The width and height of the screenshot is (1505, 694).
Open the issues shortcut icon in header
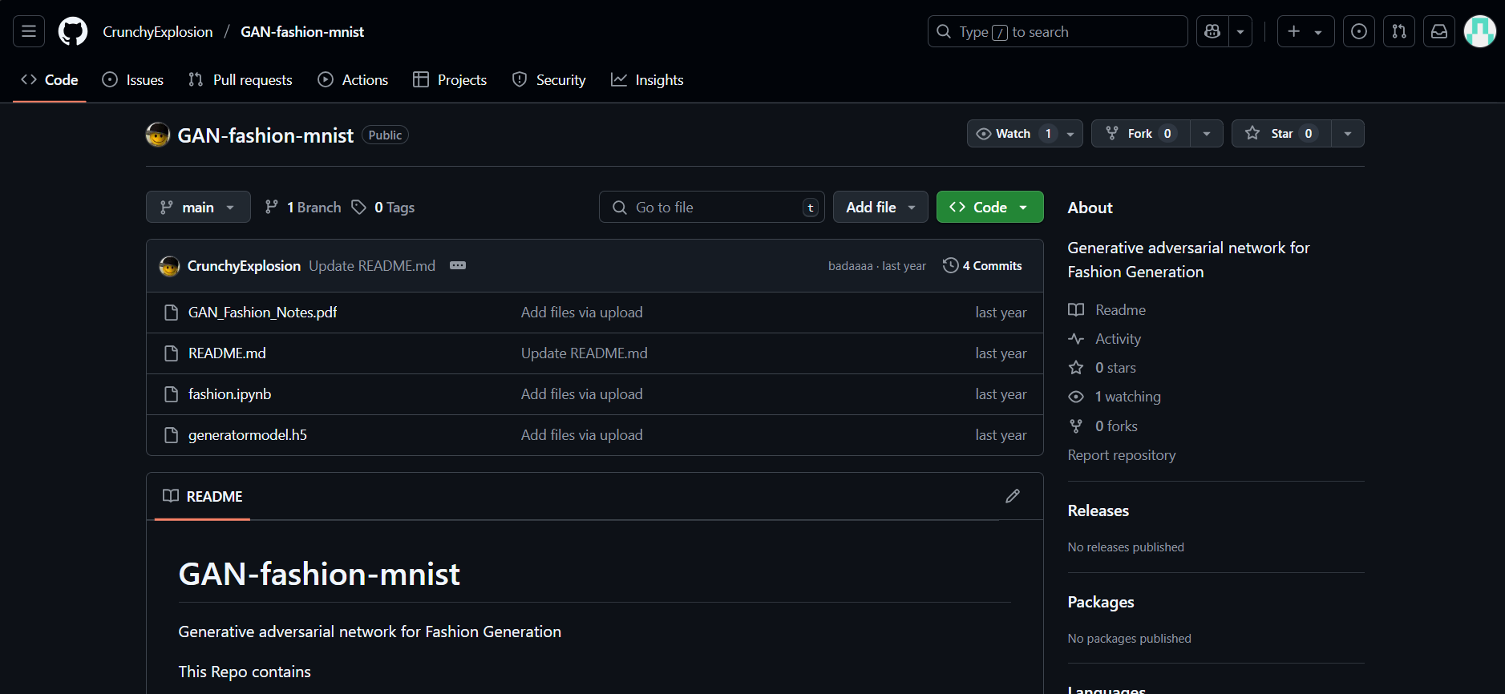(1359, 32)
